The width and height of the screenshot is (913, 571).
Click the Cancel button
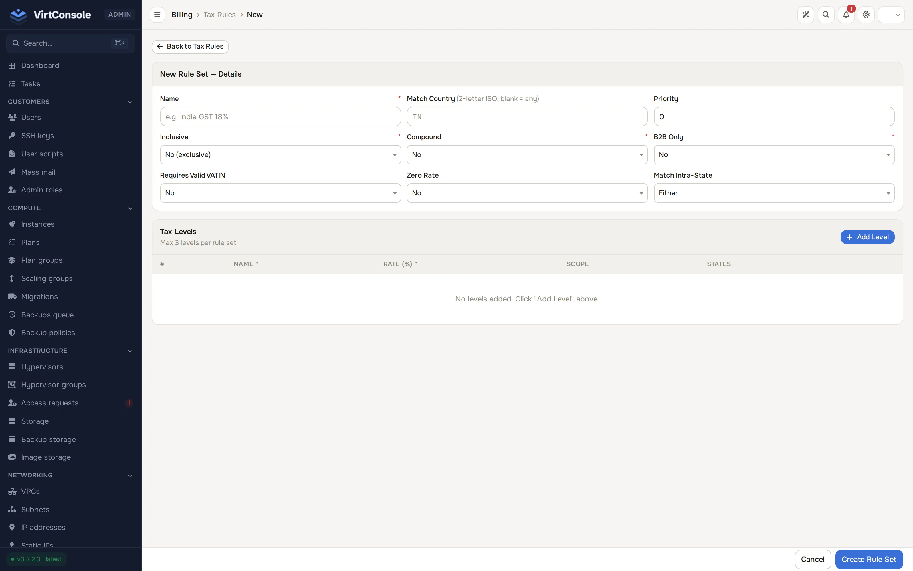point(813,559)
